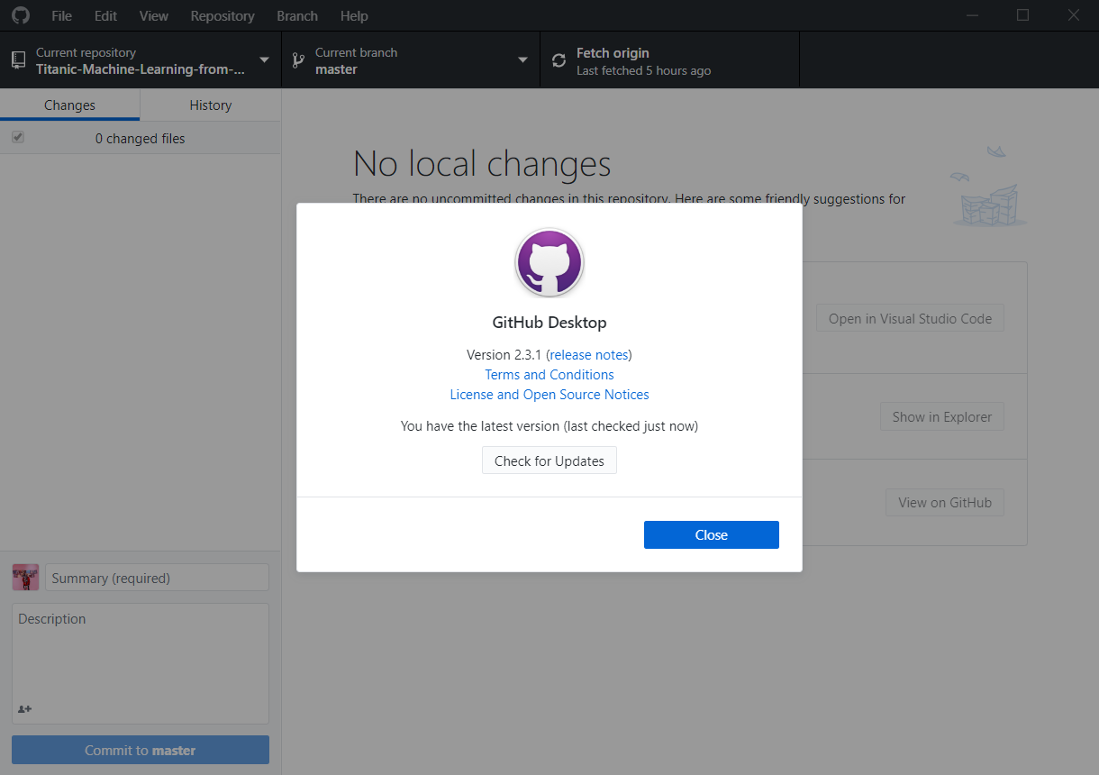Click the GitHub octocat icon in the title bar
This screenshot has height=775, width=1099.
click(x=20, y=15)
